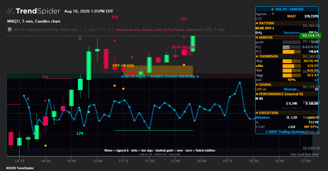Click the gray X marker near the 14:20 wave start
328x171 pixels.
click(x=28, y=99)
